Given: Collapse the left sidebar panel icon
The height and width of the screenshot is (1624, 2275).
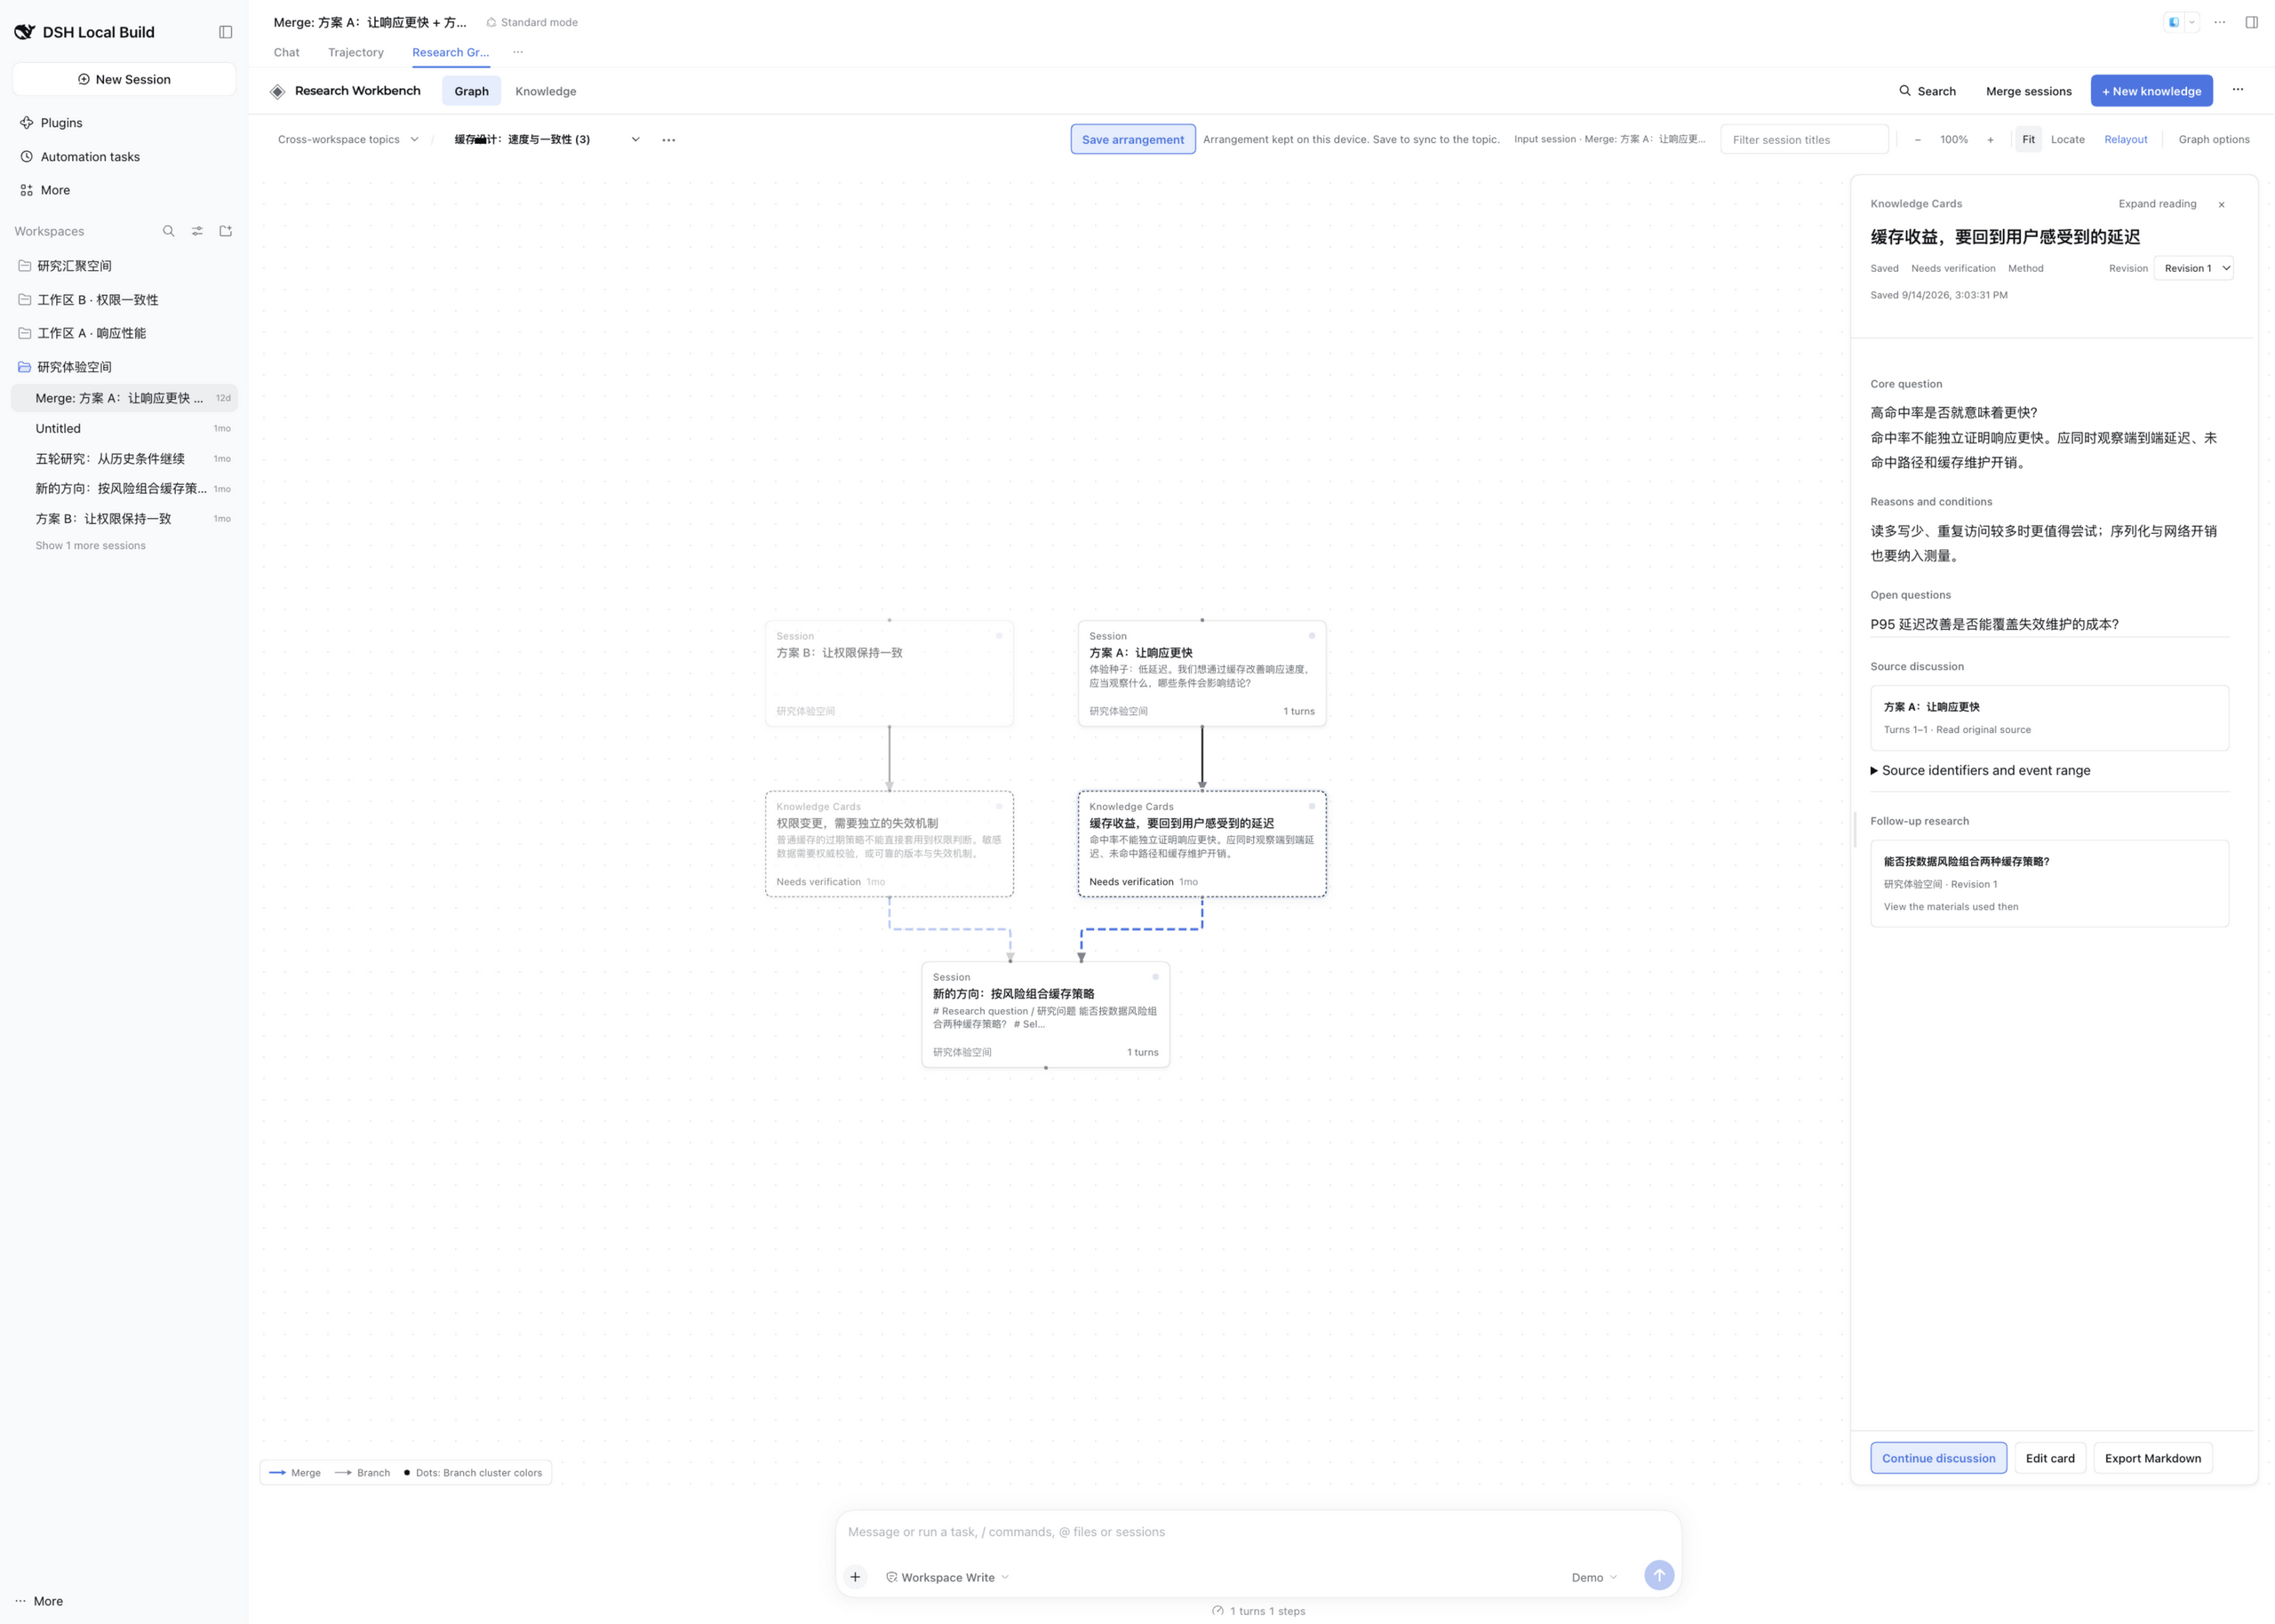Looking at the screenshot, I should 225,32.
